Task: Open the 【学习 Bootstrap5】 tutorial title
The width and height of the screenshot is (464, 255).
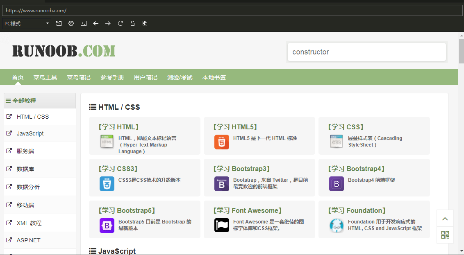Action: coord(127,210)
